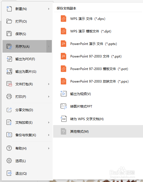Viewport: 143px width, 182px height.
Task: Click the Export as picture icon
Action: tap(9, 71)
